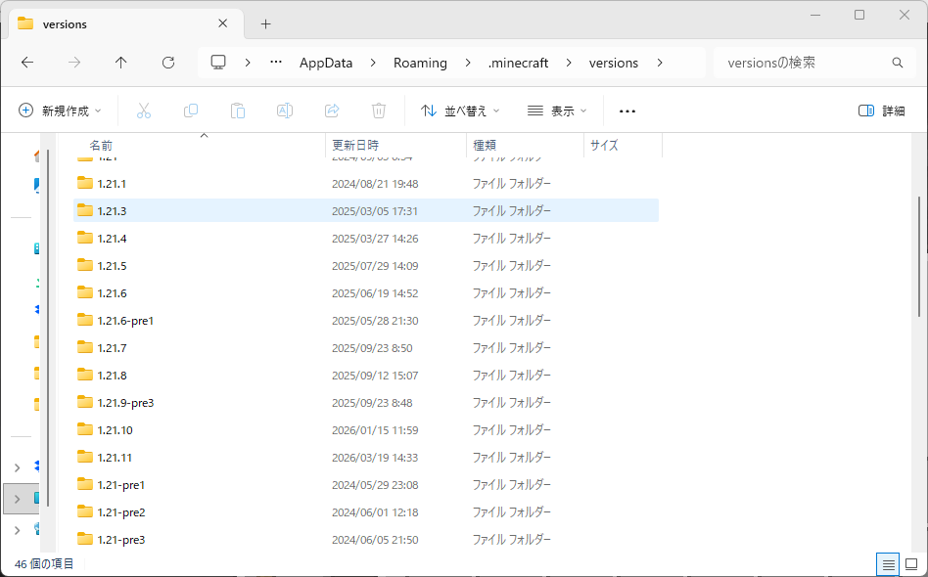Viewport: 928px width, 577px height.
Task: Refresh the folder view with the refresh icon
Action: click(167, 62)
